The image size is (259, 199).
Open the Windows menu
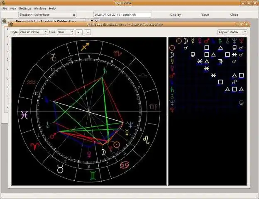(x=40, y=8)
